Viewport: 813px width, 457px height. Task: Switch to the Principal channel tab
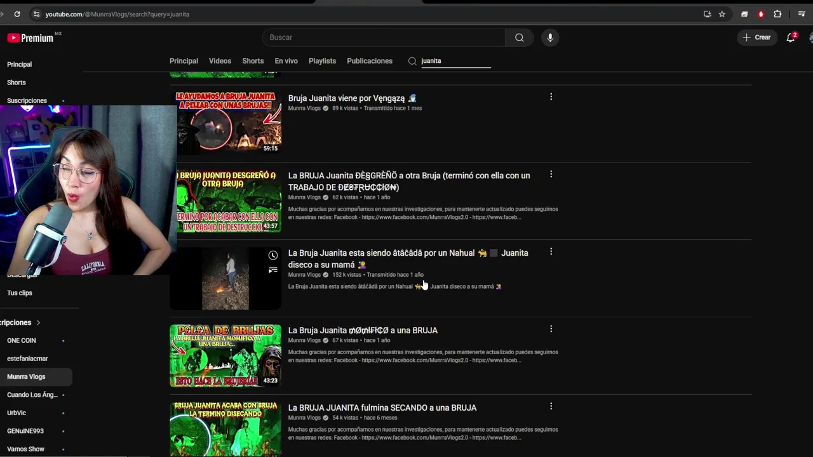[184, 61]
